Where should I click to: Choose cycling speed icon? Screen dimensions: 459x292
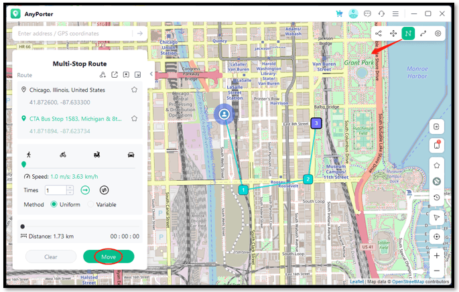click(63, 155)
